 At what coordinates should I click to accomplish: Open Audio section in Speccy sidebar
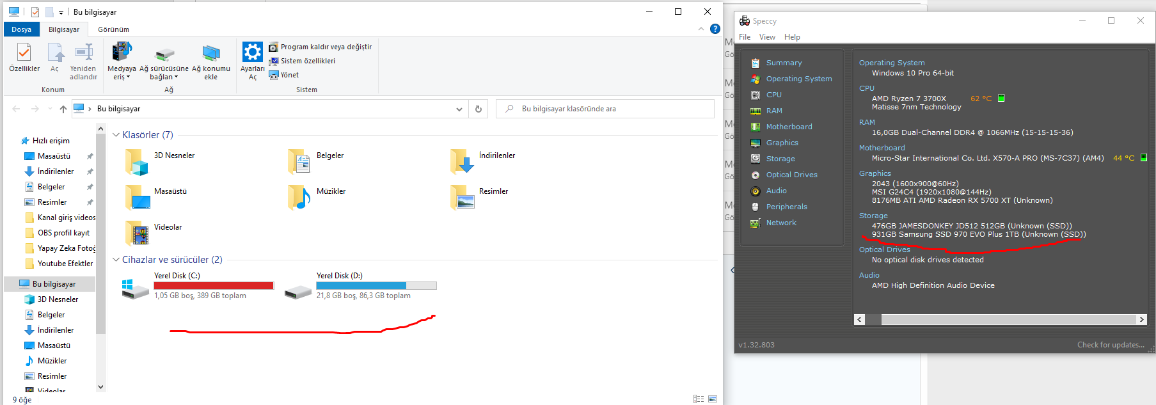(x=776, y=191)
